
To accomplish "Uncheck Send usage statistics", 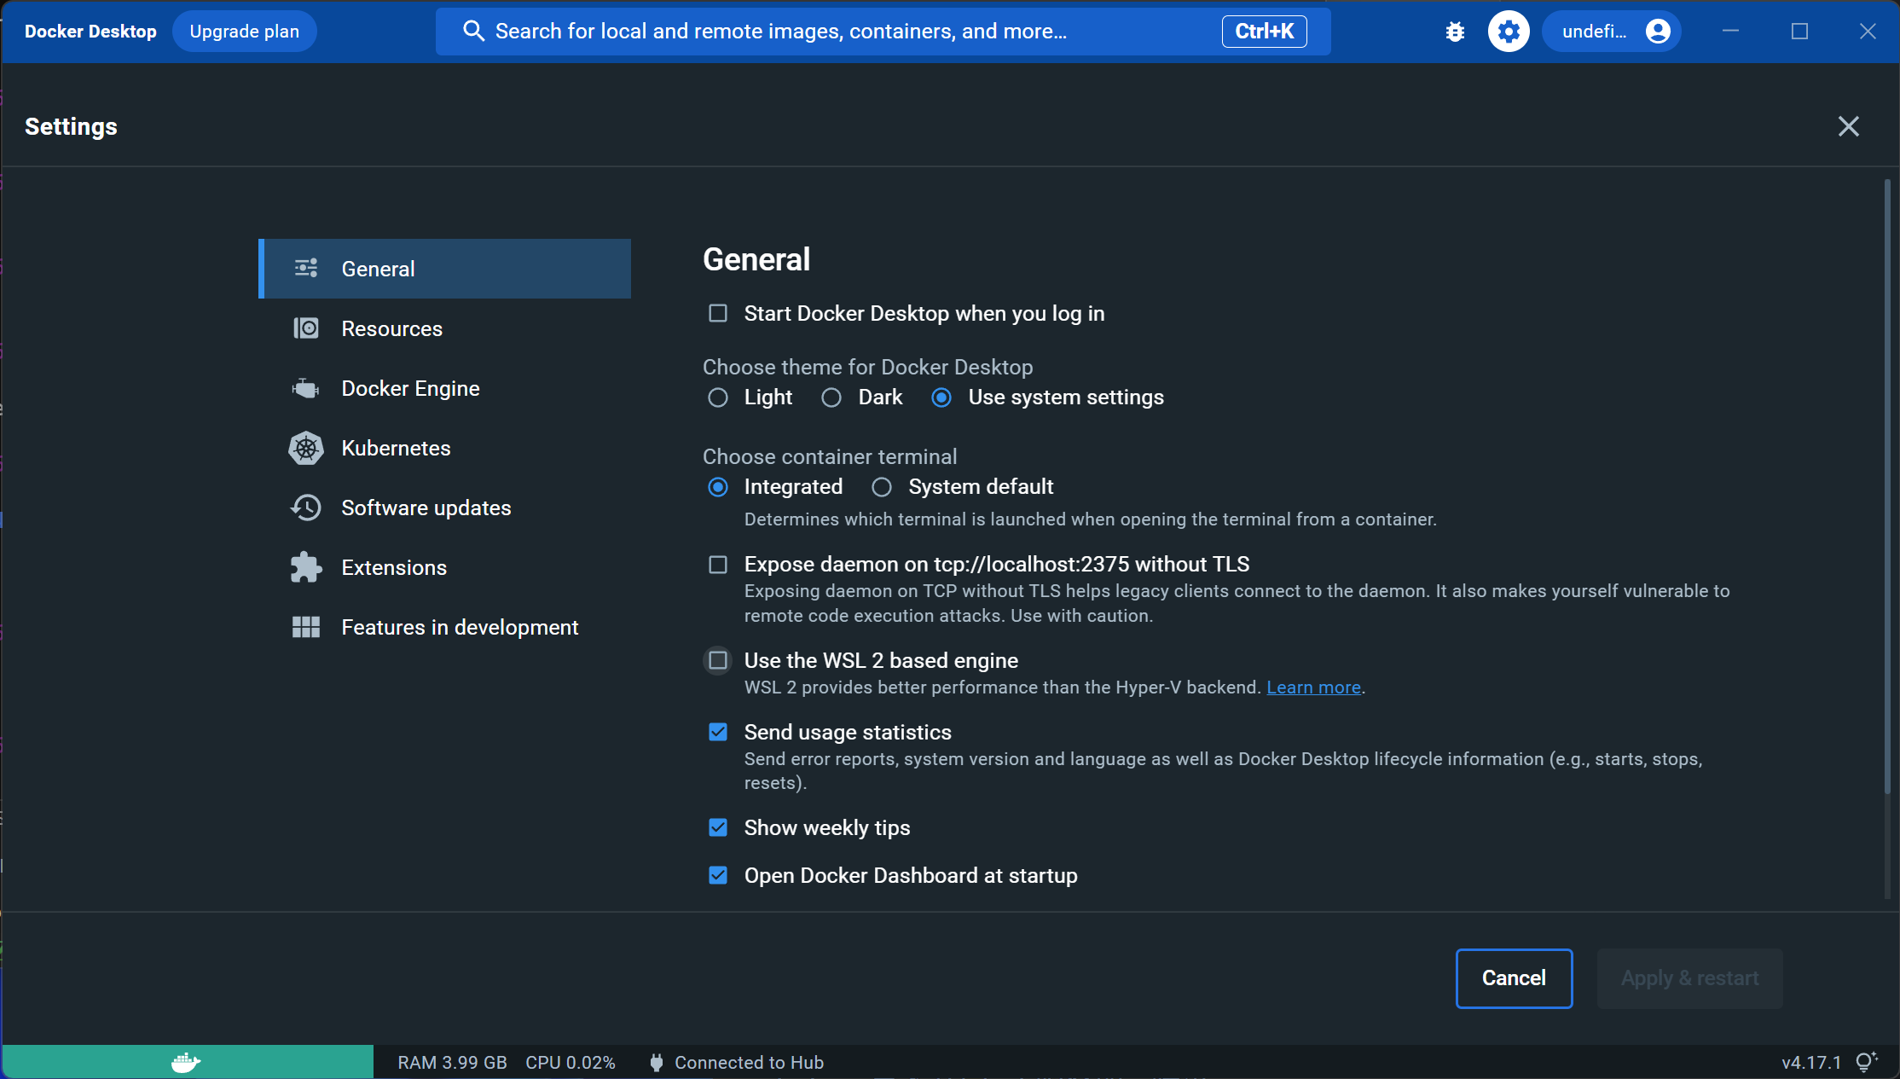I will (x=718, y=732).
